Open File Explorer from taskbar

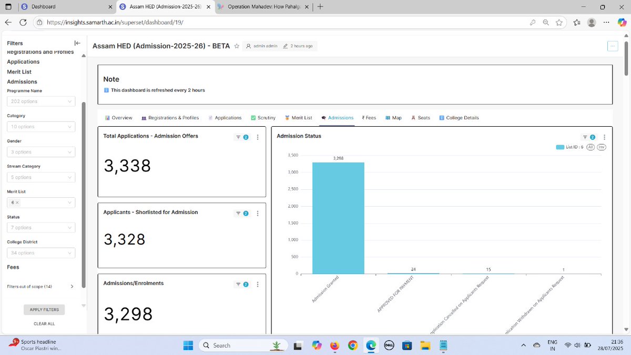425,345
